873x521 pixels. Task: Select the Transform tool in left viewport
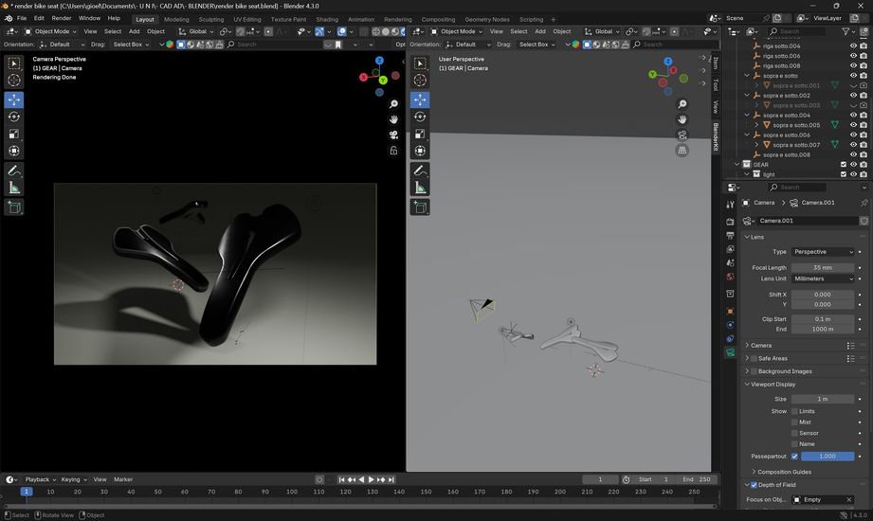coord(14,151)
